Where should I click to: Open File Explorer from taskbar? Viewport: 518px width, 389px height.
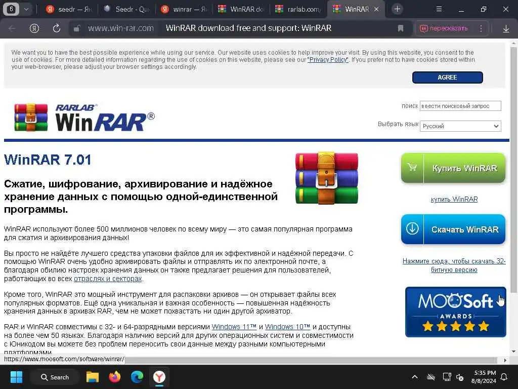pos(93,377)
